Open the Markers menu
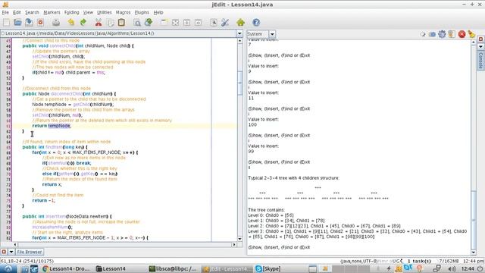Viewport: 485px width, 273px height. tap(52, 12)
